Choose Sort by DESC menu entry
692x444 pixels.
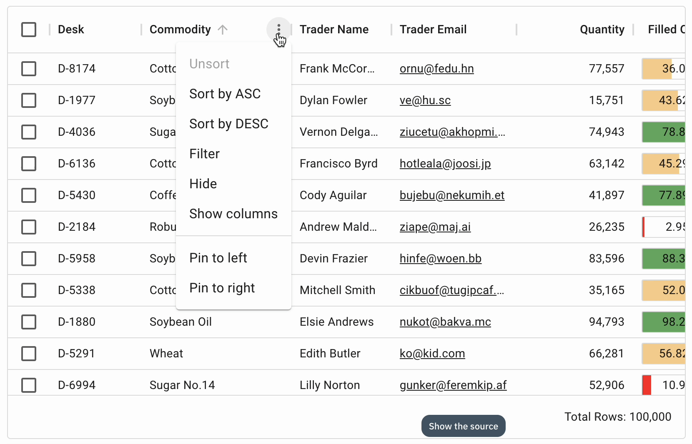[228, 124]
